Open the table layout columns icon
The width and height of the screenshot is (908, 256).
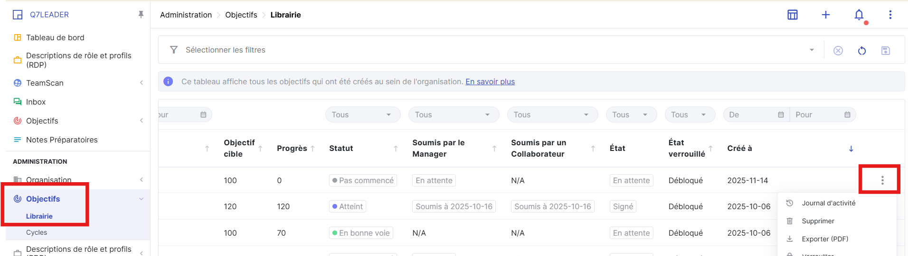793,15
